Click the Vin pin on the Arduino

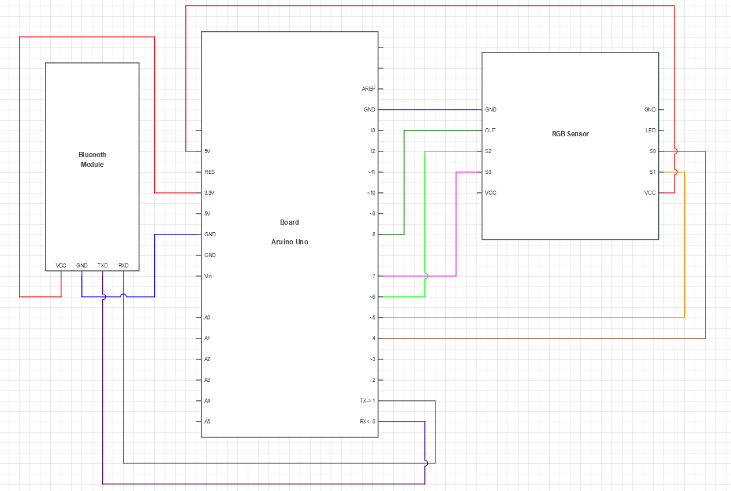(x=208, y=276)
